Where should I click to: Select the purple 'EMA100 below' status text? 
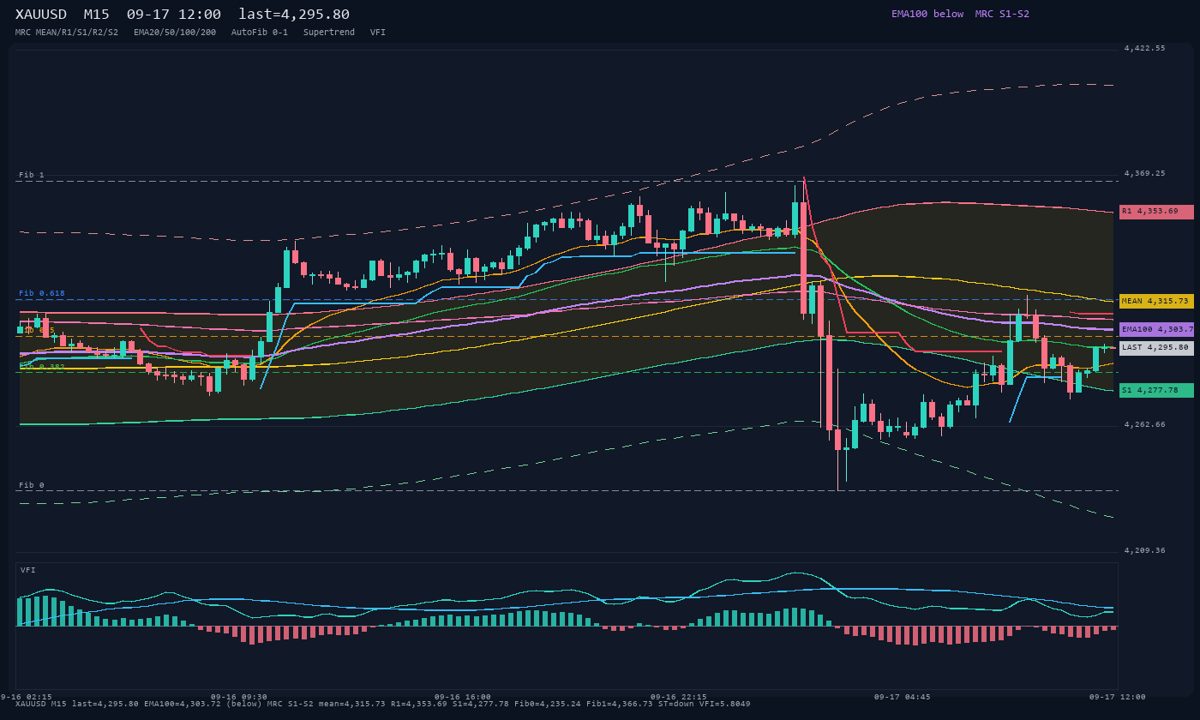(x=927, y=14)
